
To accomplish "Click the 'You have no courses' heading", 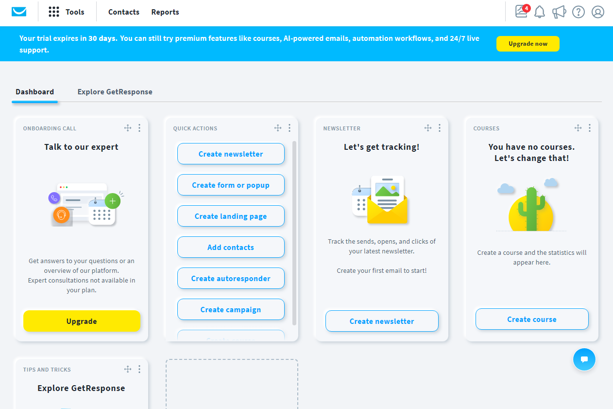I will click(x=531, y=152).
